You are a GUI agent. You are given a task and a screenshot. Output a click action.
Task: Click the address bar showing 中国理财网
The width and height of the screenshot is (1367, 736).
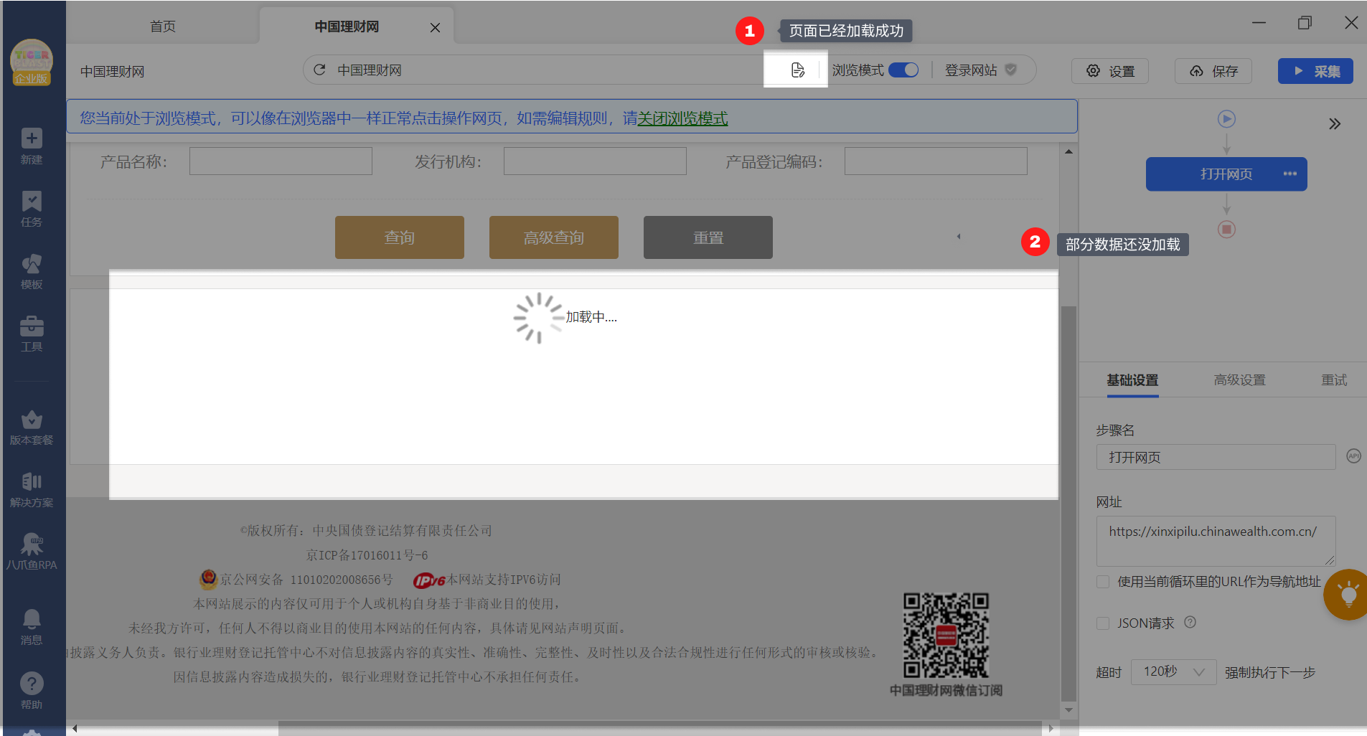coord(545,70)
